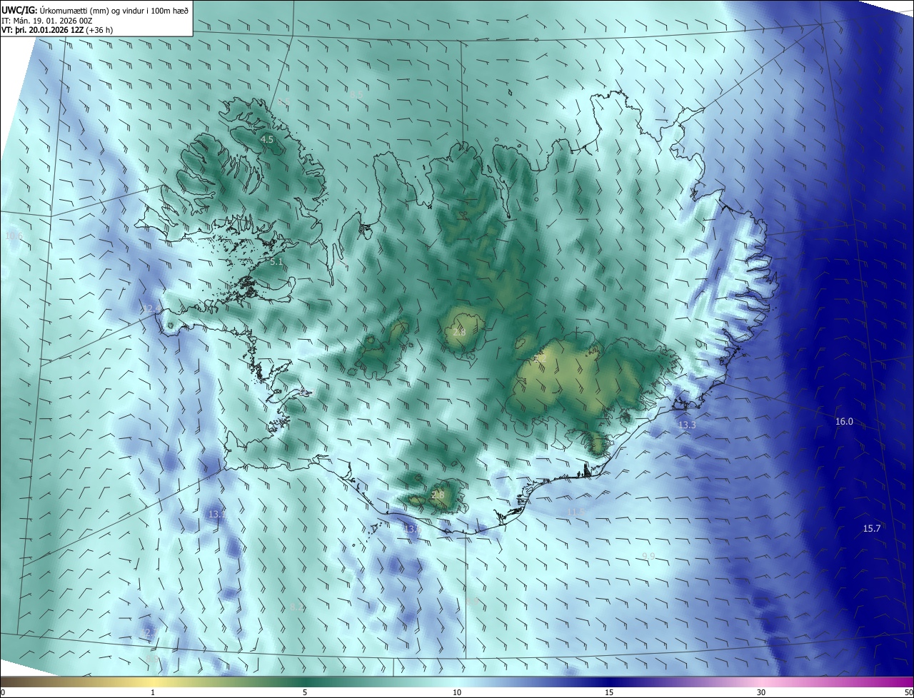Click the colorbar tick labeled 0

(x=2, y=692)
